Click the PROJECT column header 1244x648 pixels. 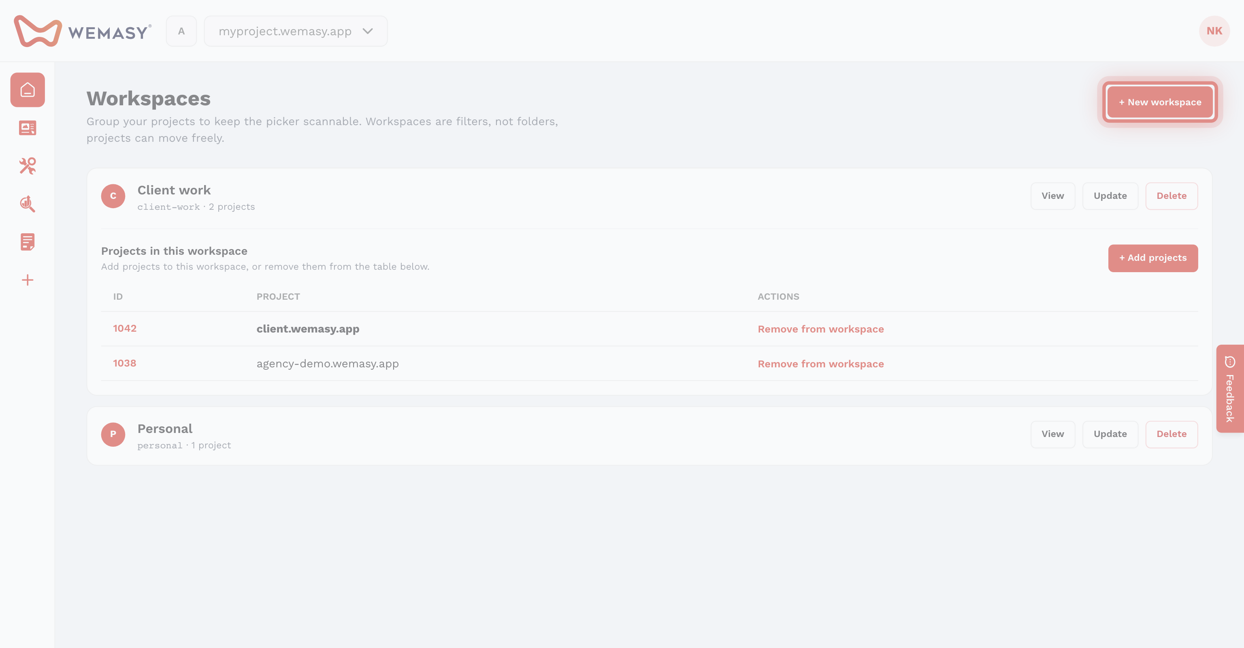point(278,296)
